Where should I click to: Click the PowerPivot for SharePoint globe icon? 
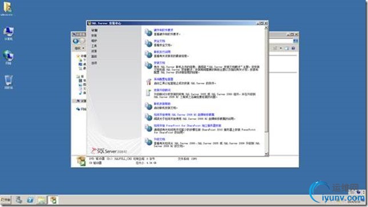148,128
